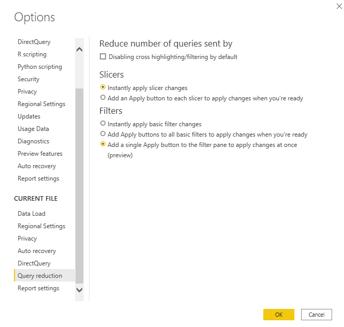Go to Python scripting options
This screenshot has height=327, width=344.
coord(40,67)
